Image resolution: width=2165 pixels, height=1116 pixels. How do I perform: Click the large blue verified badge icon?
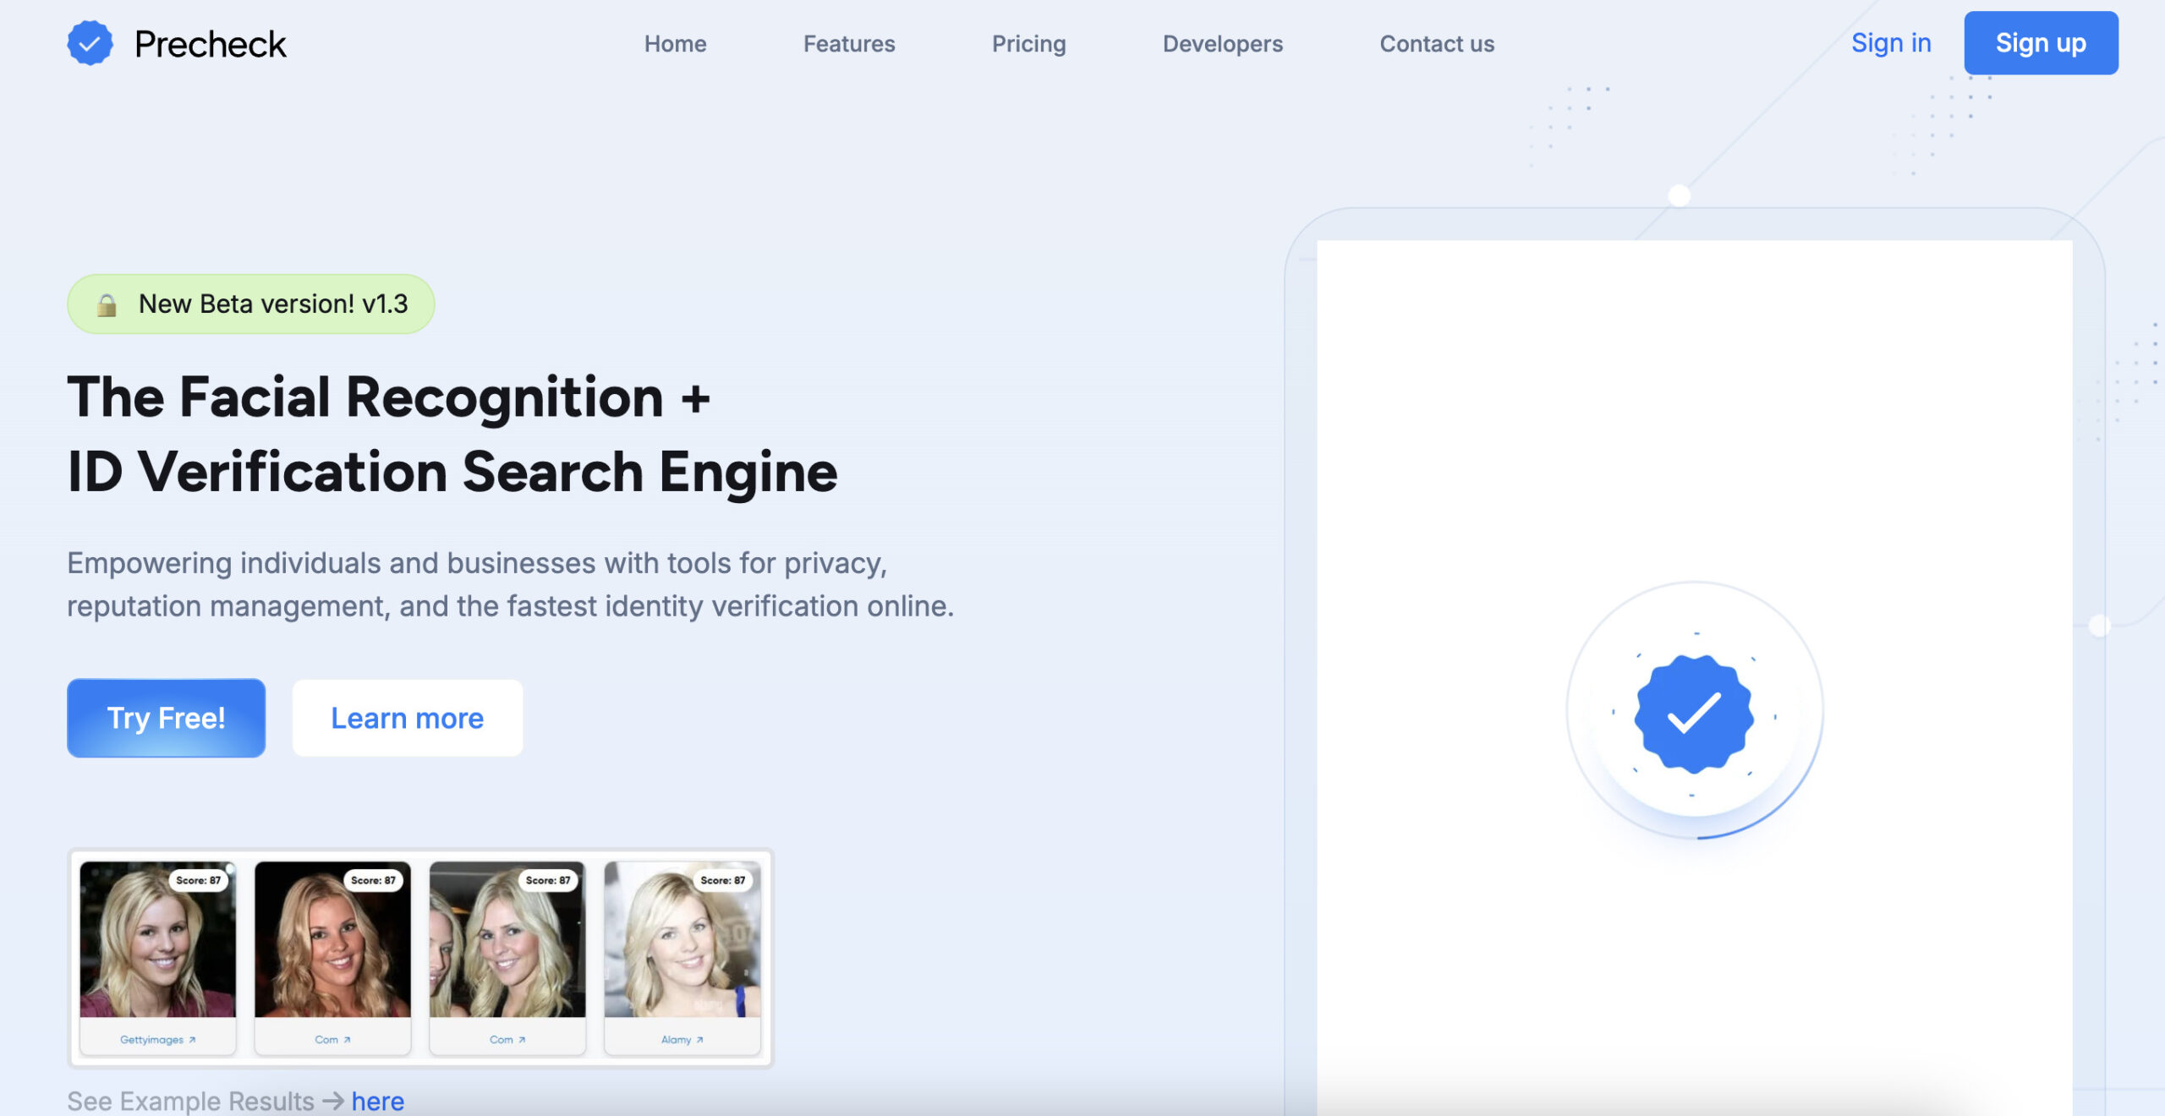point(1694,714)
